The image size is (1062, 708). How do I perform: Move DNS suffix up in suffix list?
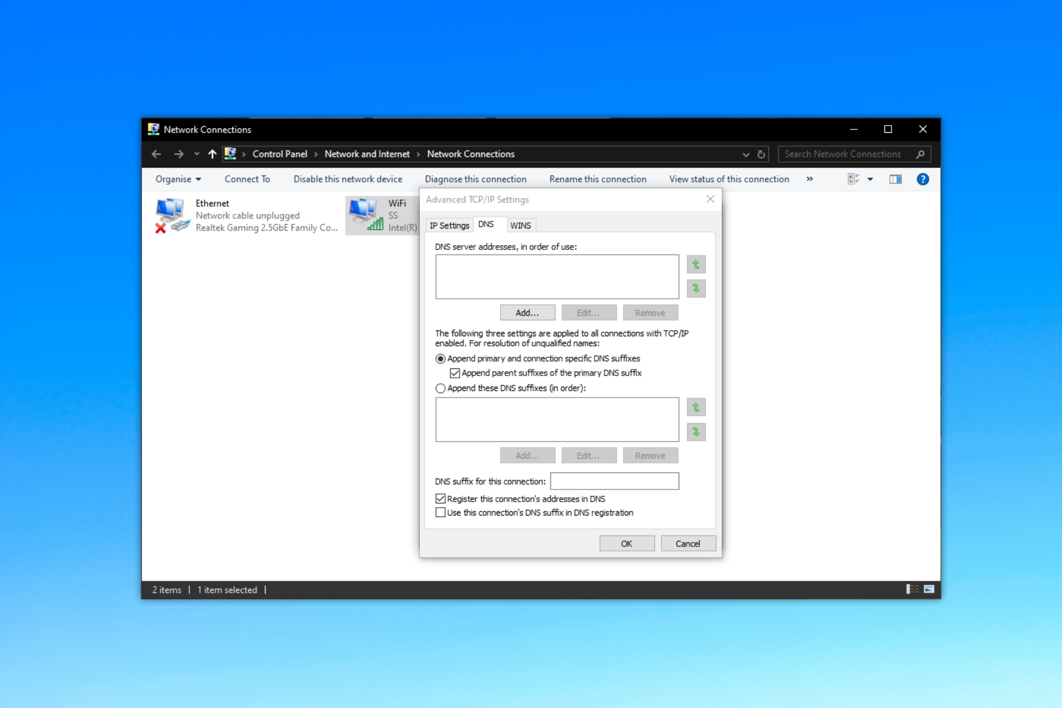(x=696, y=408)
